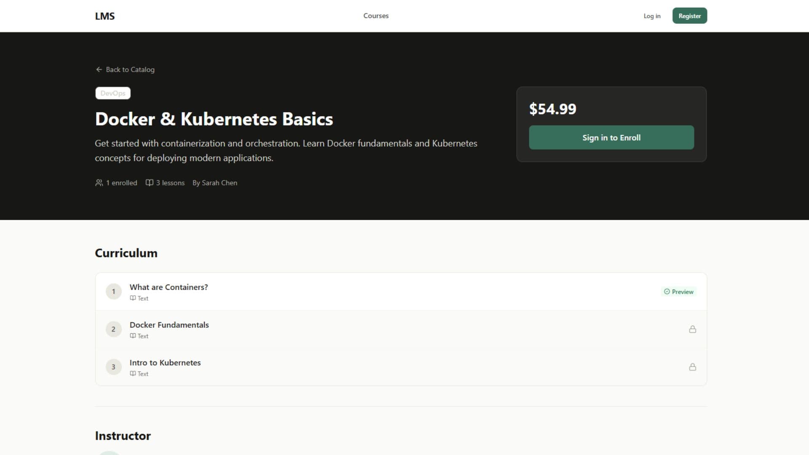Click the book icon beside 3 lessons

coord(149,183)
